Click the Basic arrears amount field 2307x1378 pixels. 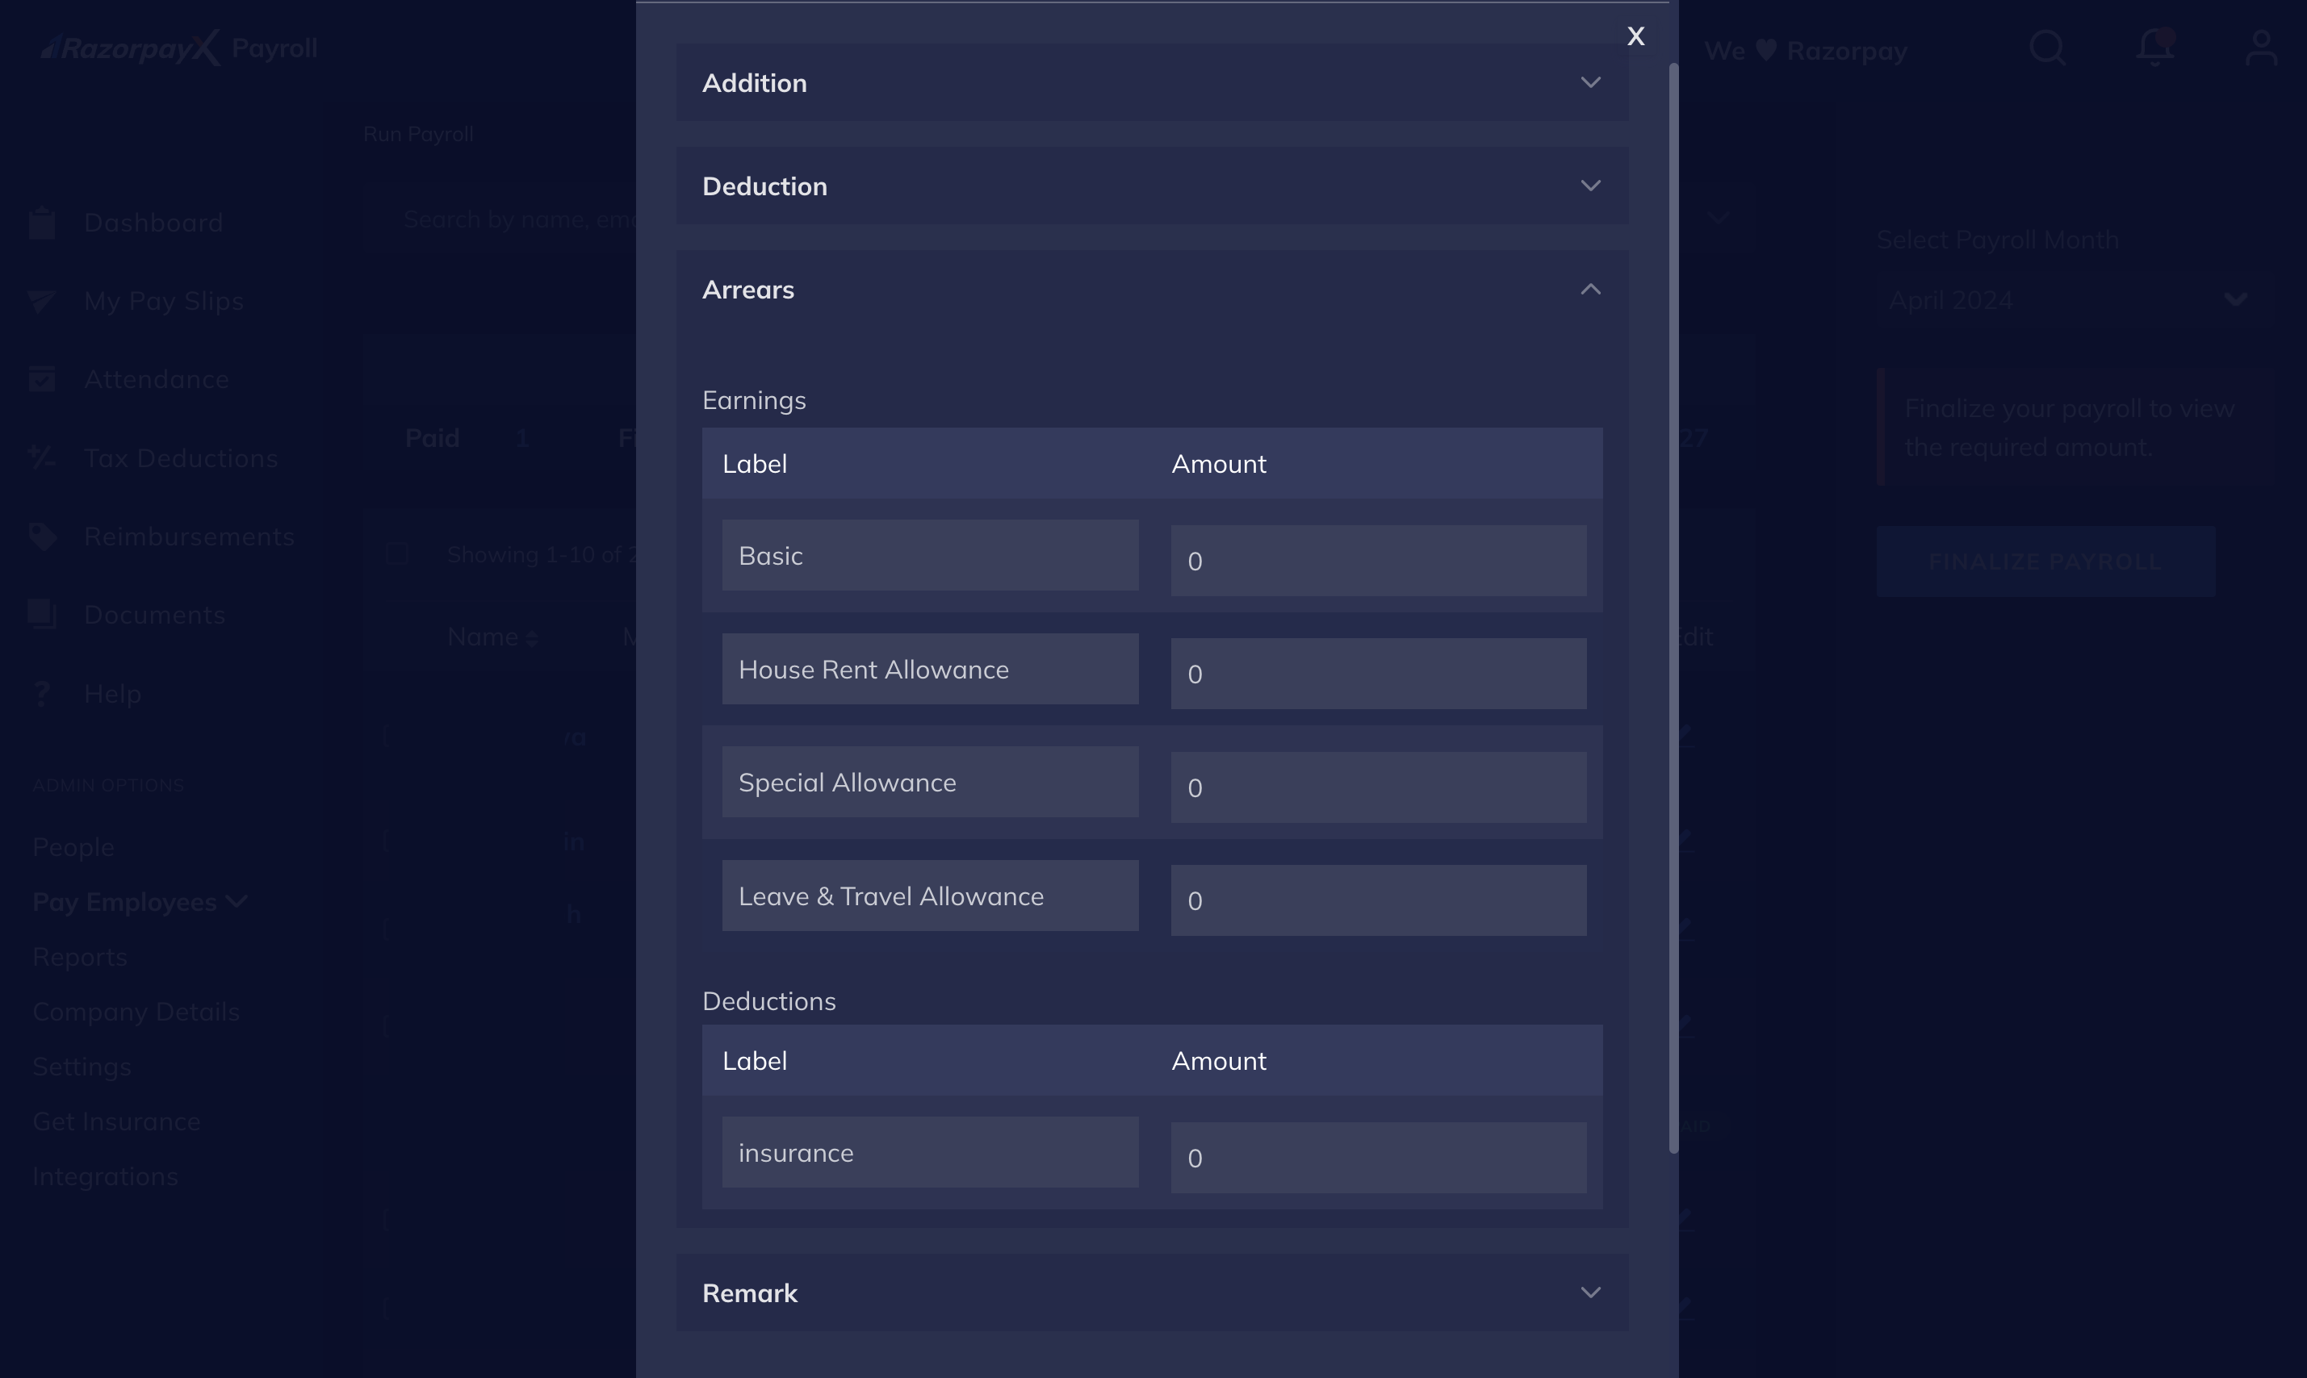1378,561
